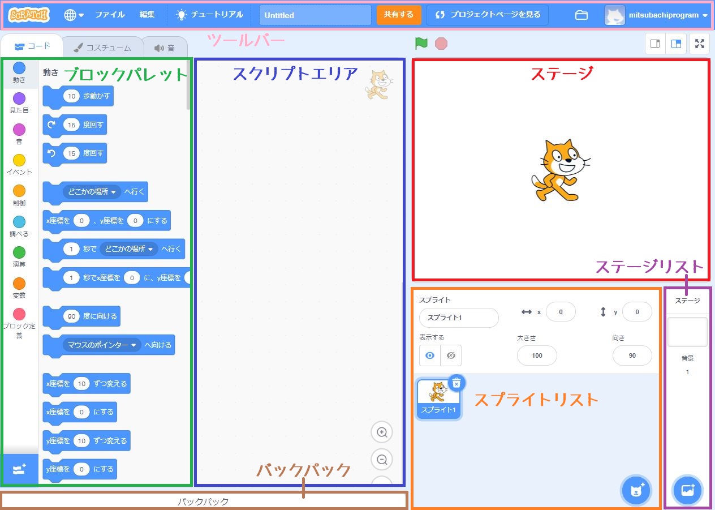Hide the sprite with crossed eye icon
The width and height of the screenshot is (715, 510).
[x=451, y=355]
